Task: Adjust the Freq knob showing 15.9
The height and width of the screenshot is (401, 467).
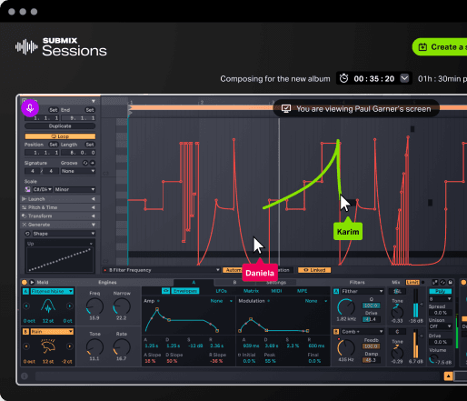Action: 94,306
